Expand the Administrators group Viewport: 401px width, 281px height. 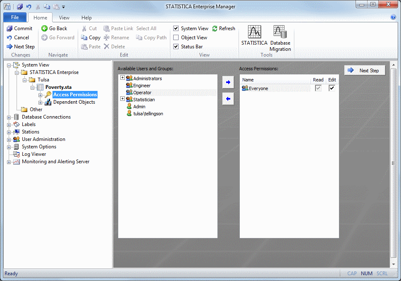(x=122, y=78)
